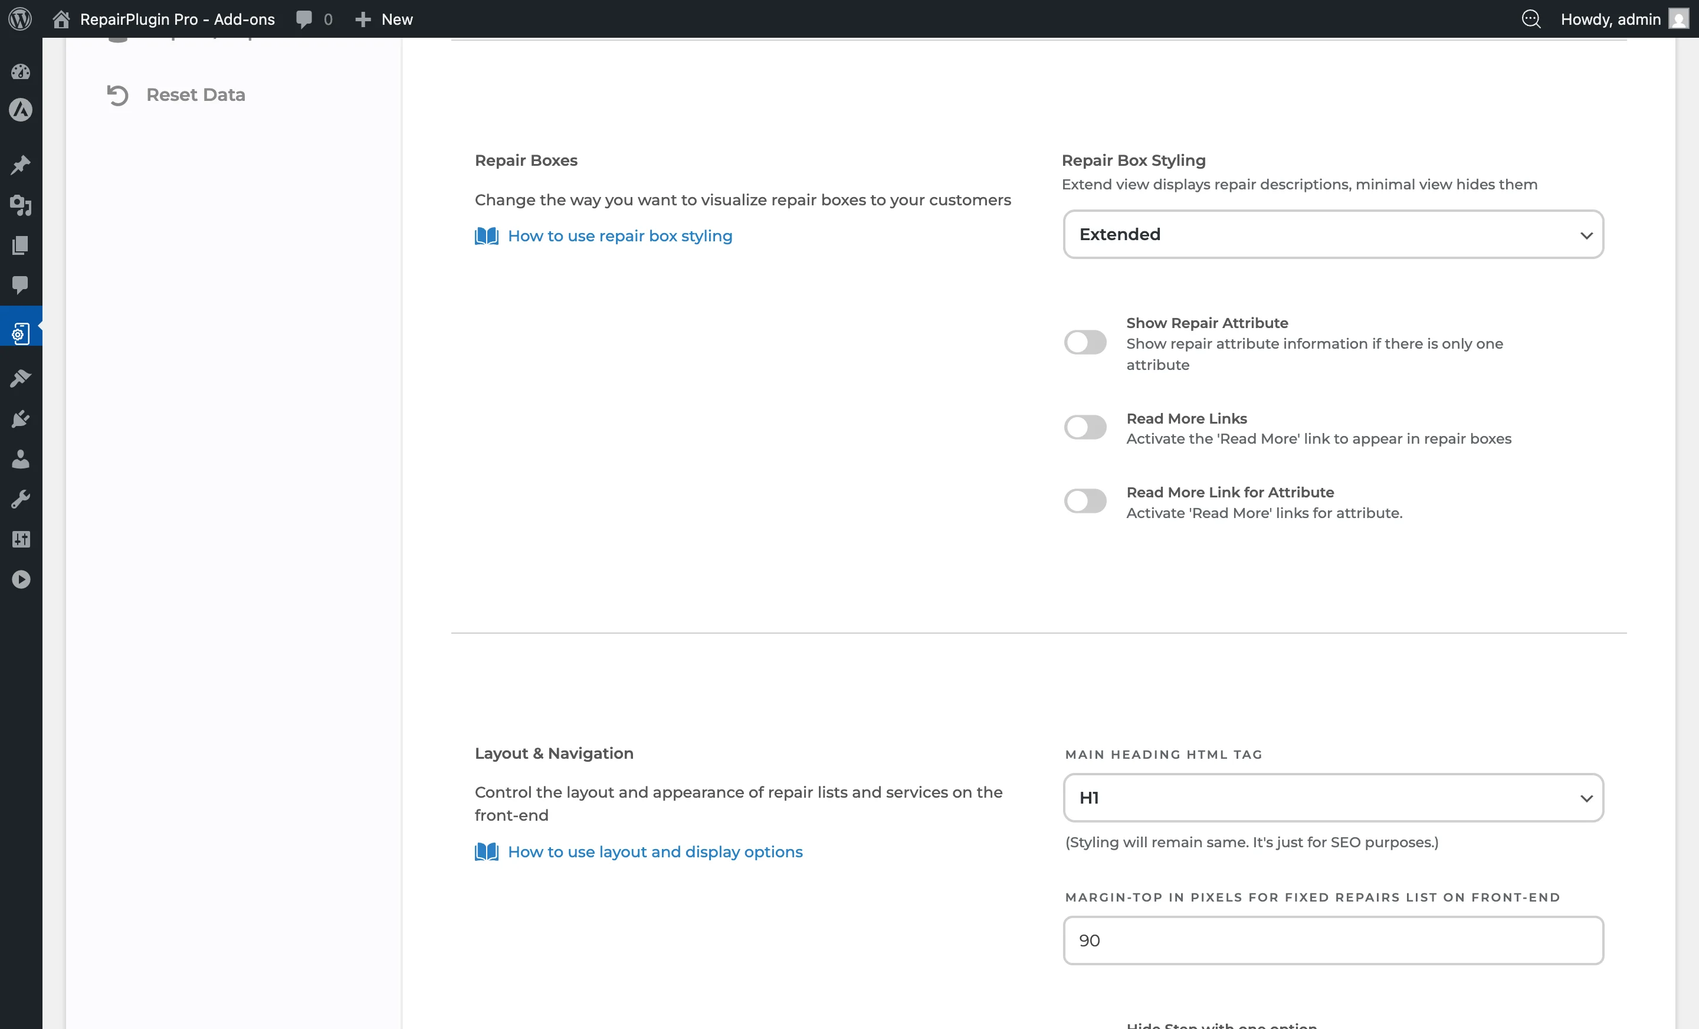This screenshot has width=1699, height=1029.
Task: Open the Tools wrench icon
Action: click(x=21, y=499)
